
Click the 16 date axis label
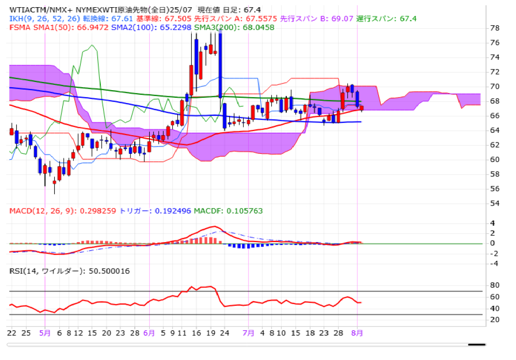(197, 333)
